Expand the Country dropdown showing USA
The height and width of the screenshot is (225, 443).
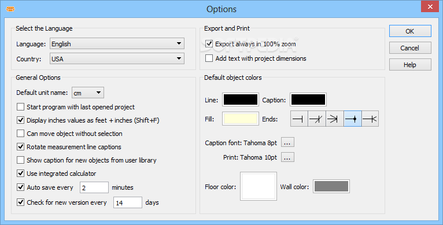tap(117, 58)
